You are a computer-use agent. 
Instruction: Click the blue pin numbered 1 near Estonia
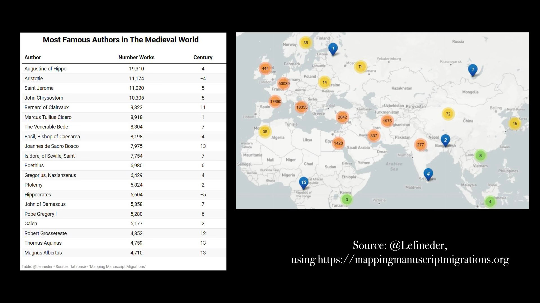click(333, 49)
